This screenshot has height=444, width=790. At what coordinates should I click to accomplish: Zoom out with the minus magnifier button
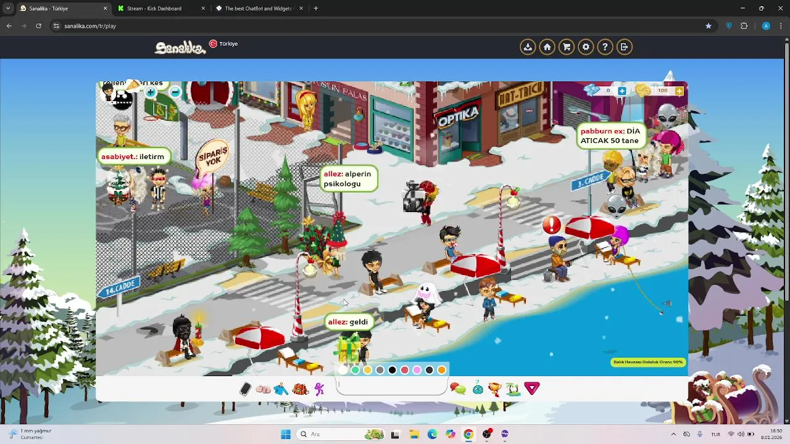click(175, 92)
